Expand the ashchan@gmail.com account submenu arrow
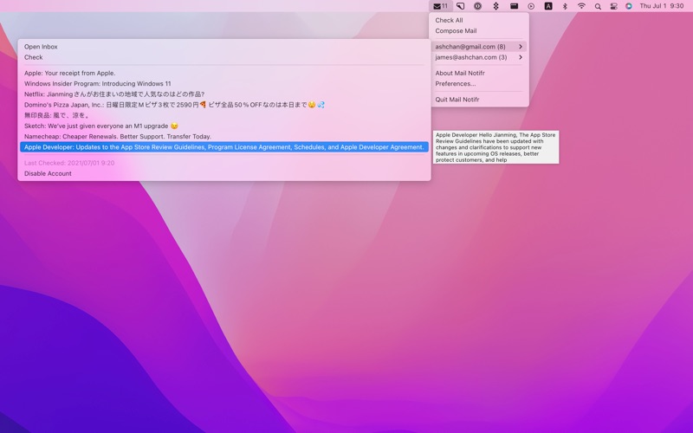The image size is (693, 433). pos(520,47)
